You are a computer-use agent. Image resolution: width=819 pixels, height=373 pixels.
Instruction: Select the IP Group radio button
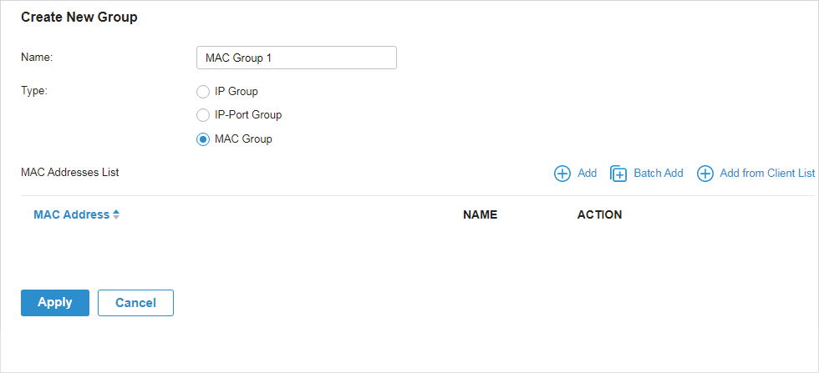click(x=202, y=92)
